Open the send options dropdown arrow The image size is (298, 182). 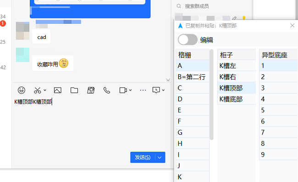point(160,157)
